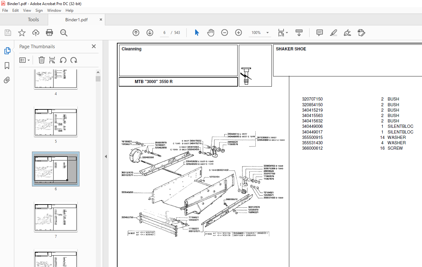The width and height of the screenshot is (422, 267).
Task: Click part number 355500915 in list
Action: point(312,137)
